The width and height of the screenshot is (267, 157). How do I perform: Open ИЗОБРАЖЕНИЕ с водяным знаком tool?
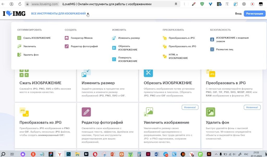coord(232,39)
